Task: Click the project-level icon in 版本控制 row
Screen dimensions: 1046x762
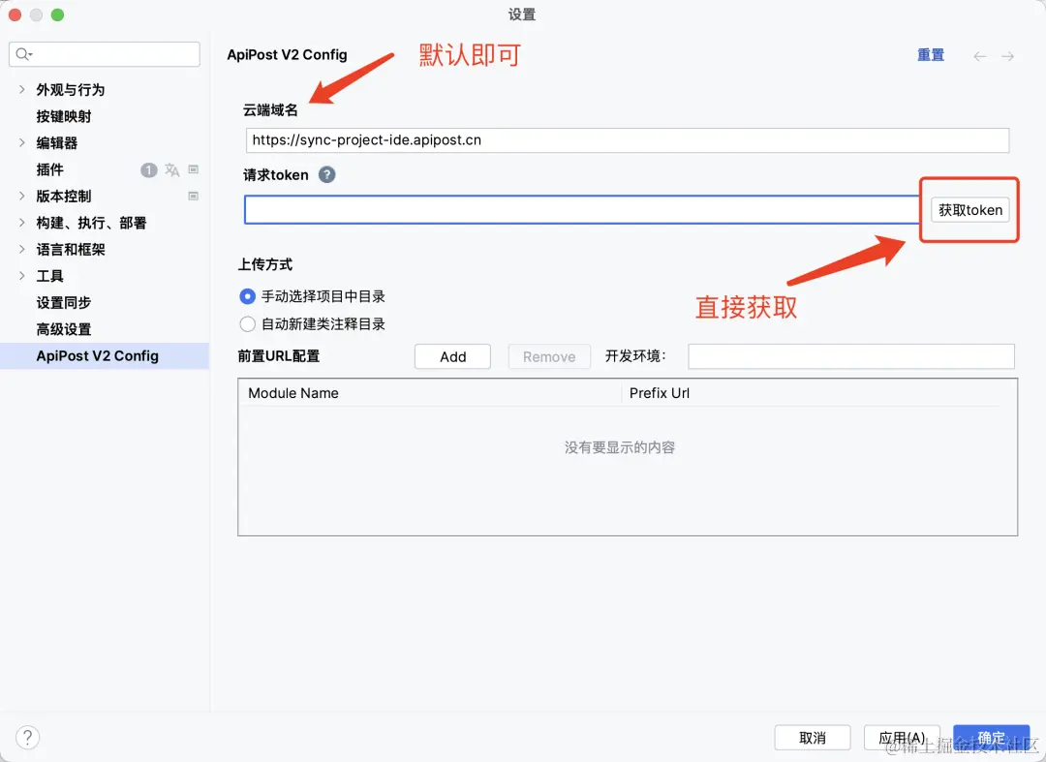Action: (x=194, y=196)
